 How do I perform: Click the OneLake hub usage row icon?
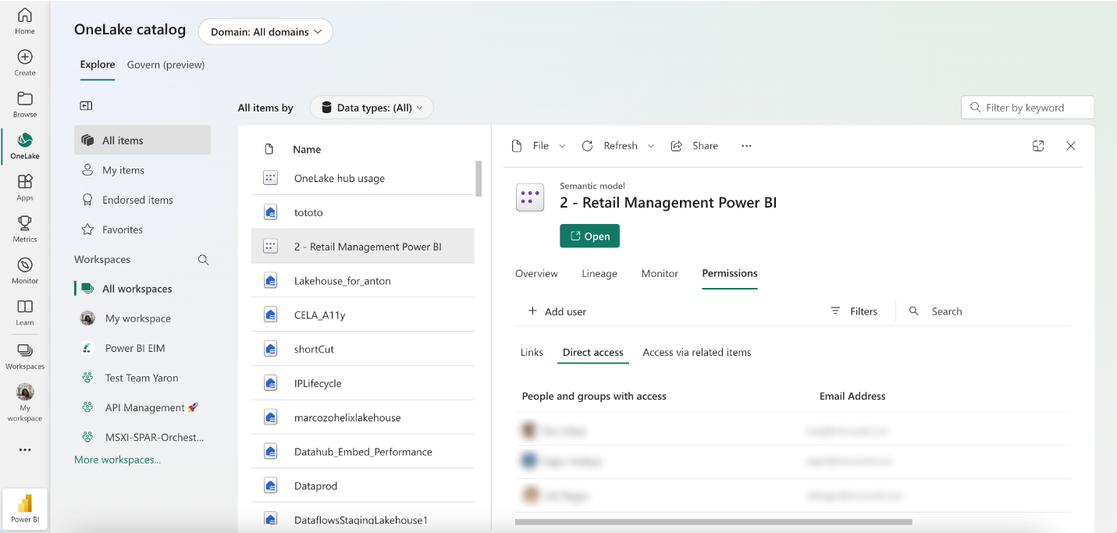tap(270, 178)
